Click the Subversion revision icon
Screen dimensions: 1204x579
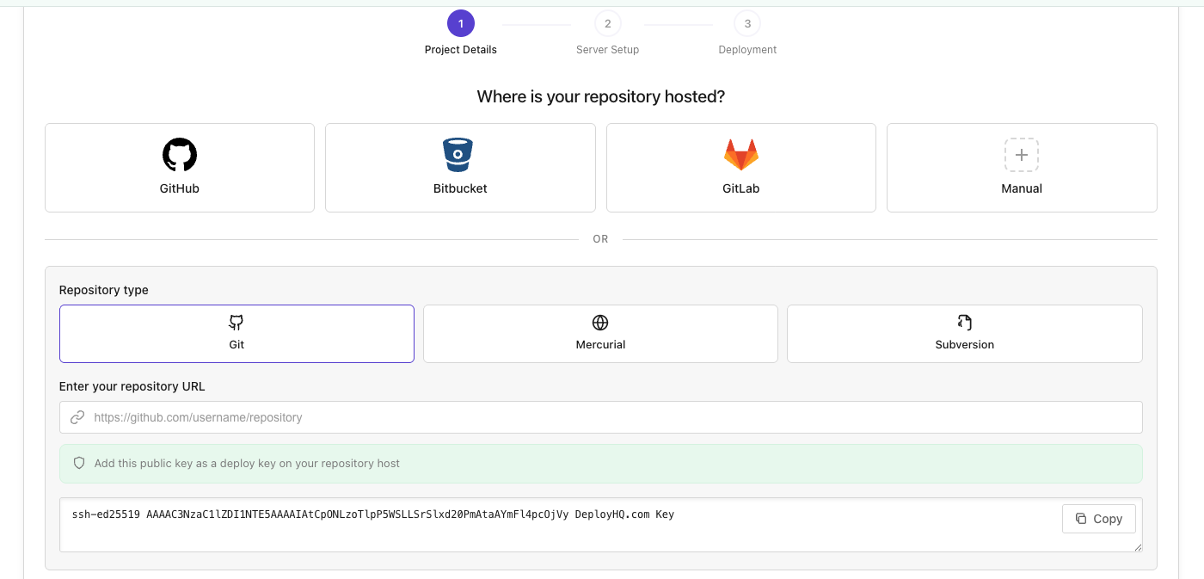[x=964, y=322]
